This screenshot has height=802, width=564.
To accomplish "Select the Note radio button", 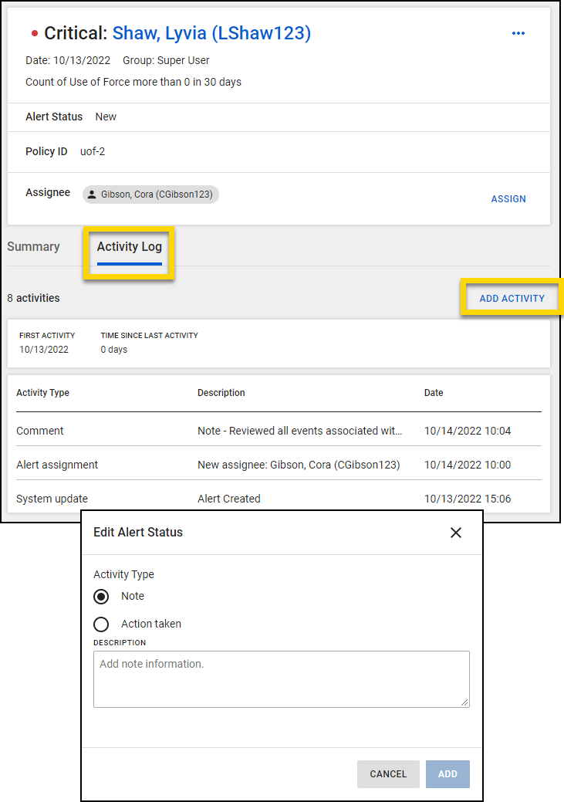I will tap(101, 597).
